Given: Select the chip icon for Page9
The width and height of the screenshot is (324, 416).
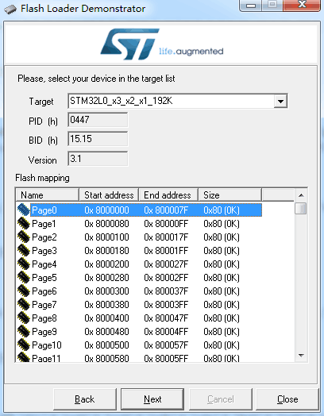Looking at the screenshot, I should [23, 332].
